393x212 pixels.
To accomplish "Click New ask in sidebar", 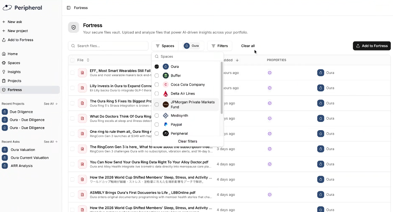I will pos(30,22).
